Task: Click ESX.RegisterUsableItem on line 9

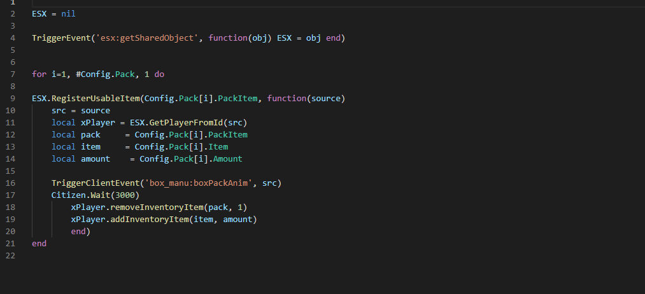Action: coord(85,99)
